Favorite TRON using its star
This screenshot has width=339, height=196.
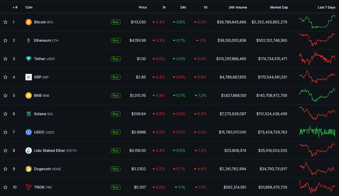5,187
